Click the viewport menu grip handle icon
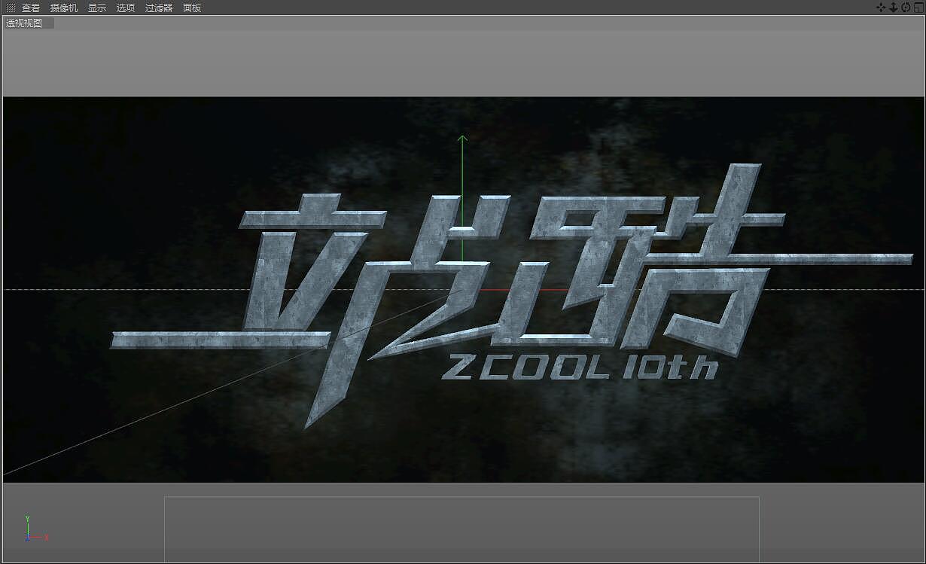This screenshot has height=564, width=926. (11, 8)
